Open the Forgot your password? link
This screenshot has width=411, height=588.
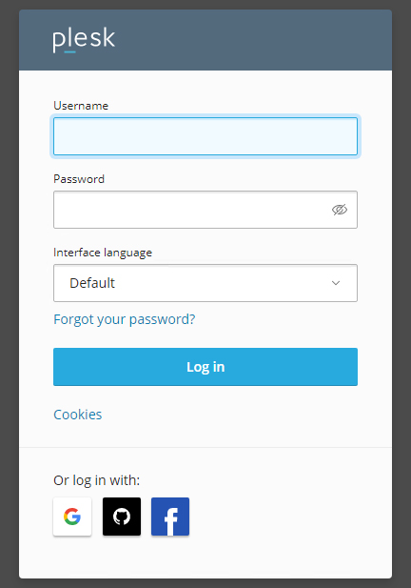pos(125,319)
